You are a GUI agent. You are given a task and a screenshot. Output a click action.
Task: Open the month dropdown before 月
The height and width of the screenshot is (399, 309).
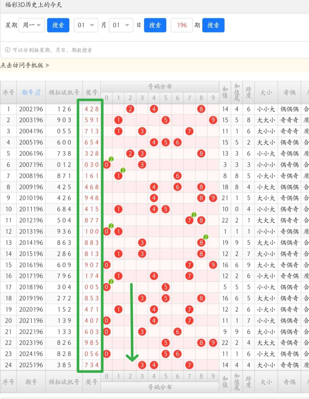tap(86, 25)
